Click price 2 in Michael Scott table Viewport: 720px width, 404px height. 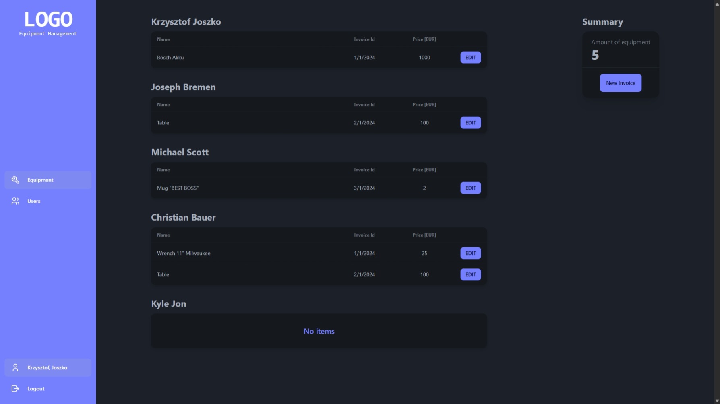tap(424, 188)
